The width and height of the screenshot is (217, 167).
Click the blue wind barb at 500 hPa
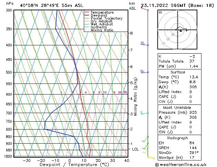point(145,71)
